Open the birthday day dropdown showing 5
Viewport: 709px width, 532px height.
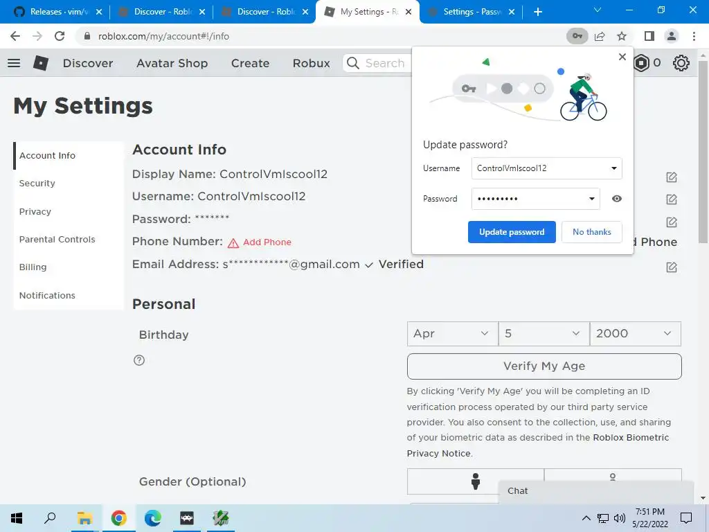pyautogui.click(x=544, y=334)
